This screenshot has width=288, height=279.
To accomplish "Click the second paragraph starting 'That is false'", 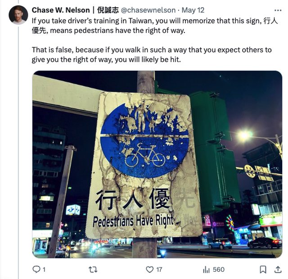I will (x=152, y=55).
